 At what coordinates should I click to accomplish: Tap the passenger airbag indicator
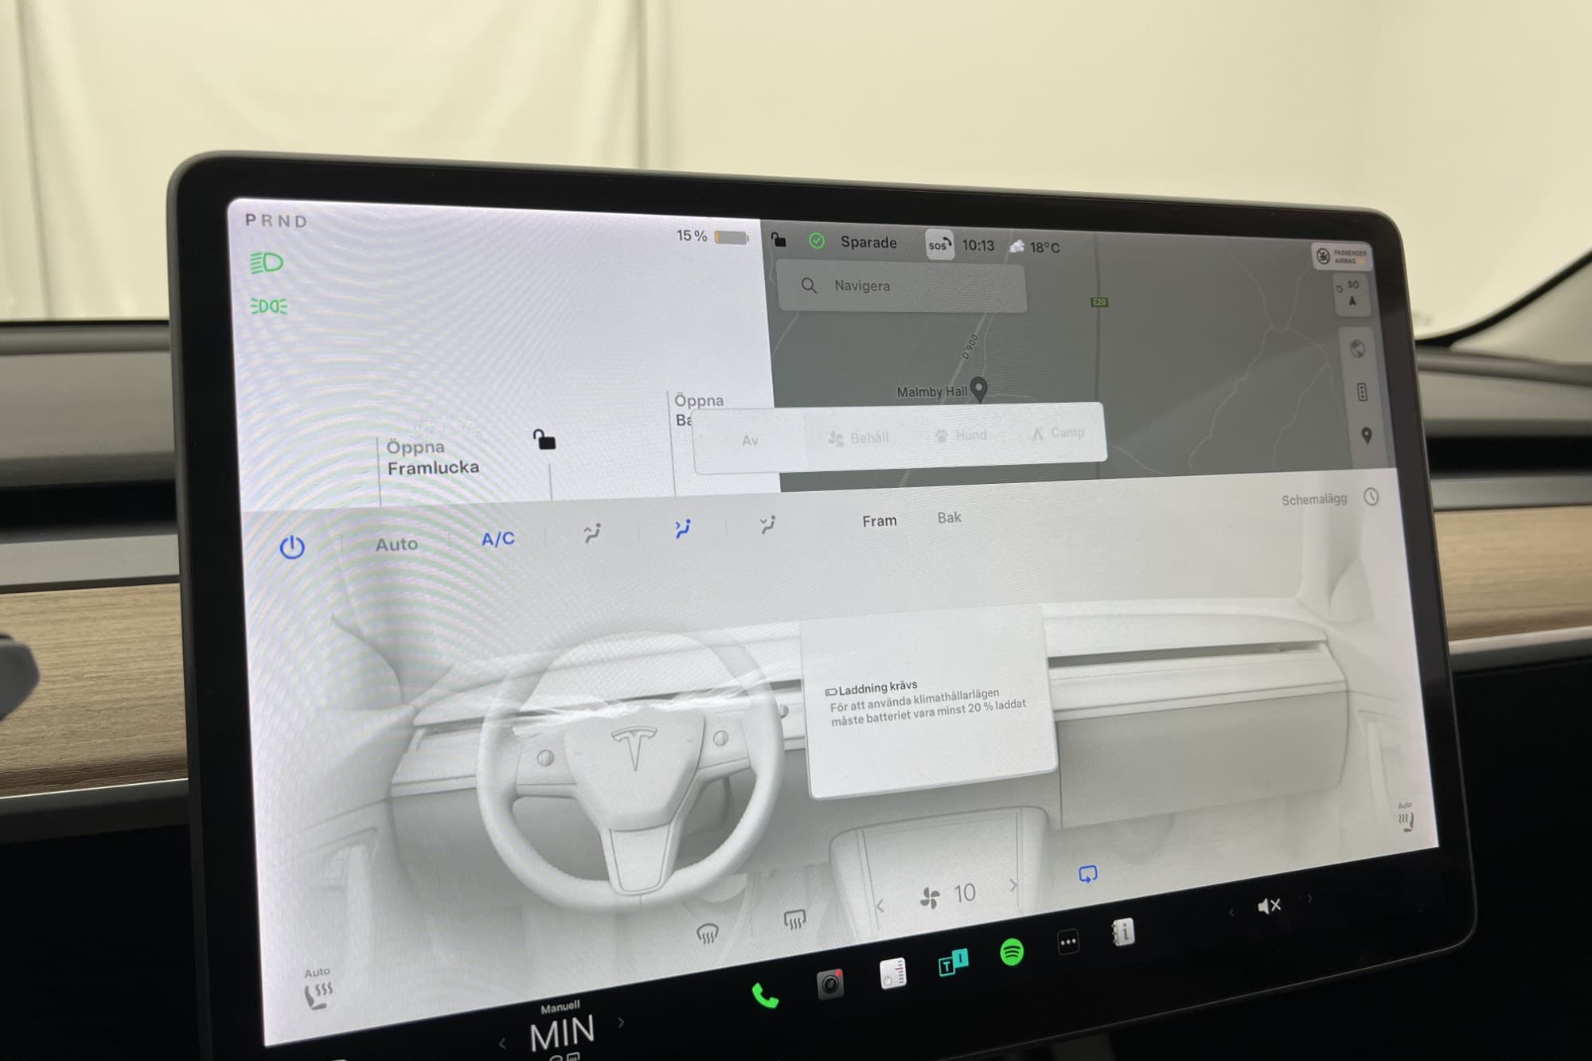click(x=1340, y=256)
